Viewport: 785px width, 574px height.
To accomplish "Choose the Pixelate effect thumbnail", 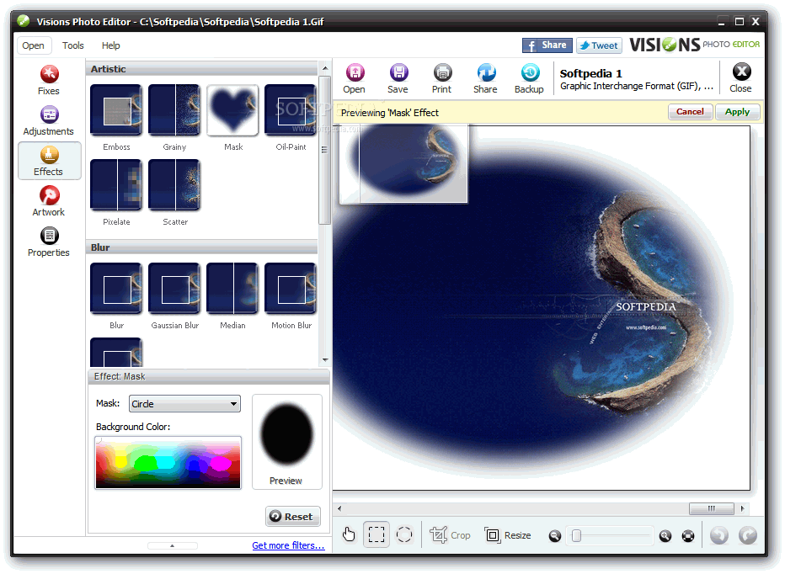I will 116,185.
